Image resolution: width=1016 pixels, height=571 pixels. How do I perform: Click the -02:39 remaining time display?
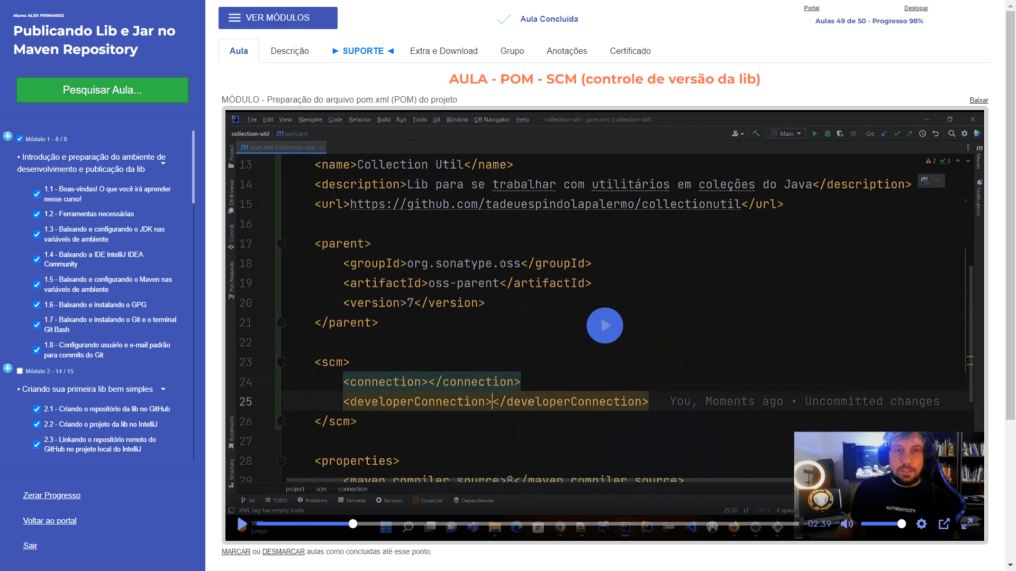tap(819, 524)
